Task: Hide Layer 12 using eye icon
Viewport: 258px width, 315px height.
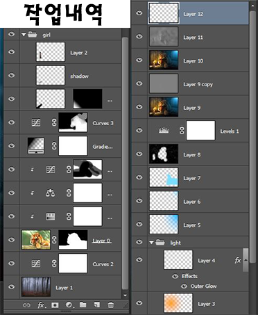Action: (x=139, y=13)
